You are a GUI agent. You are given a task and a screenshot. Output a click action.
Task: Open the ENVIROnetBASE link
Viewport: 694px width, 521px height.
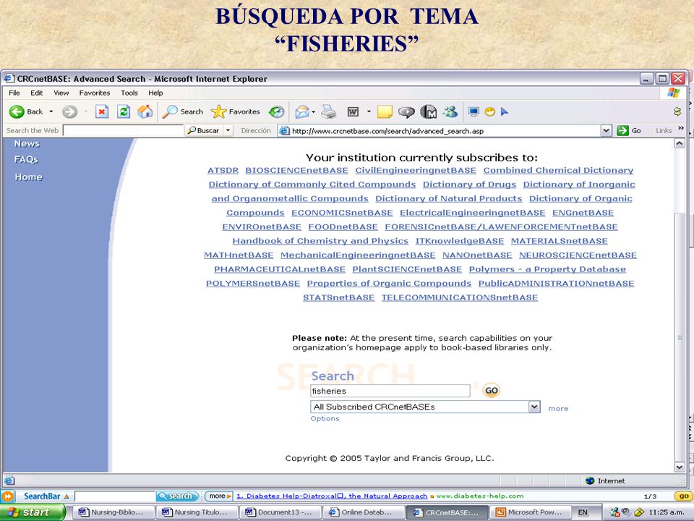[x=262, y=226]
